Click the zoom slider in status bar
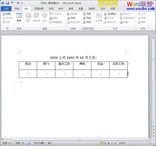 click(x=139, y=143)
